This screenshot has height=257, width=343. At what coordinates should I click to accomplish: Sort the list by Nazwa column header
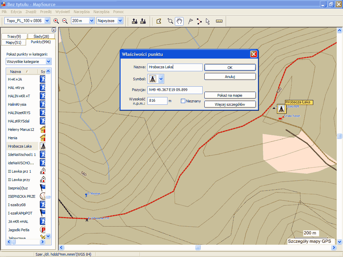[x=21, y=72]
